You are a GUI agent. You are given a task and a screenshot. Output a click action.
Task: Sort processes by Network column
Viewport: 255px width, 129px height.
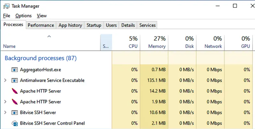[x=210, y=42]
